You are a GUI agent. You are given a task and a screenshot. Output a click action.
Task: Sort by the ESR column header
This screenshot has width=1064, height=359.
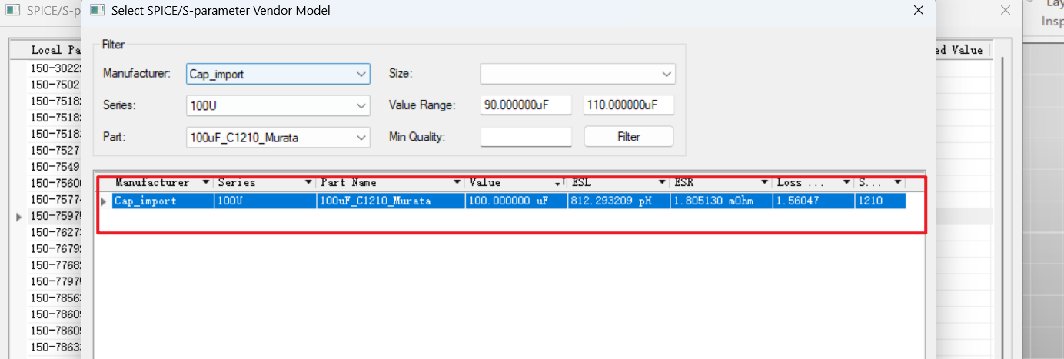coord(683,183)
